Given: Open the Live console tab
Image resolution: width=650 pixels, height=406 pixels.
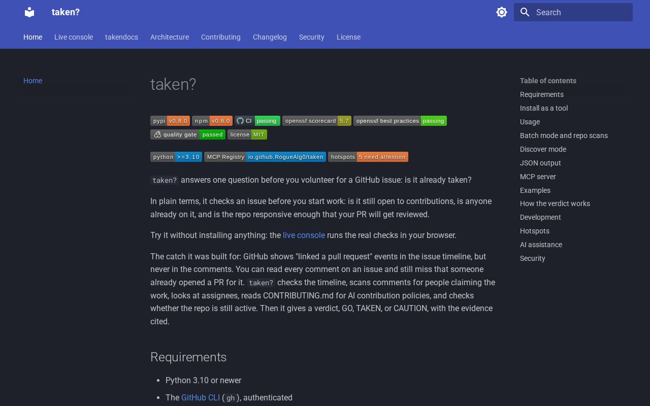Looking at the screenshot, I should pyautogui.click(x=74, y=37).
